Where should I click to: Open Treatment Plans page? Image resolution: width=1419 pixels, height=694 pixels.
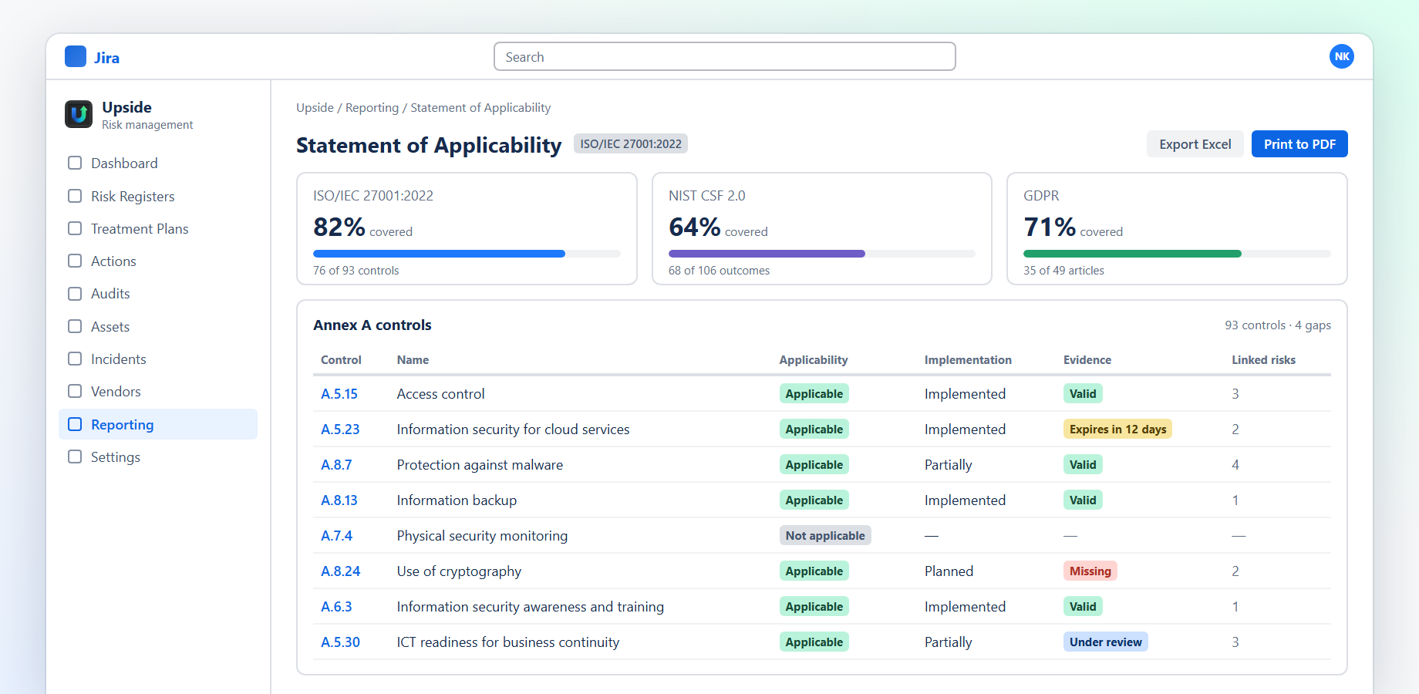coord(158,228)
